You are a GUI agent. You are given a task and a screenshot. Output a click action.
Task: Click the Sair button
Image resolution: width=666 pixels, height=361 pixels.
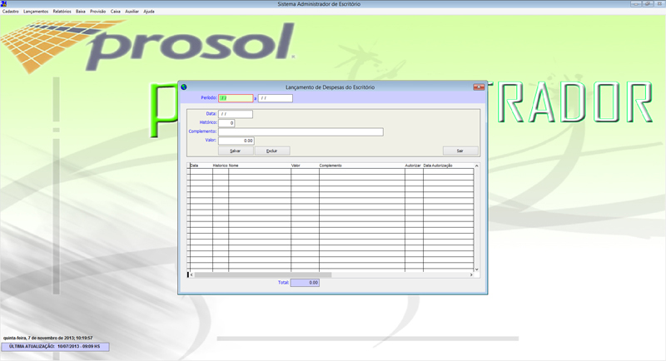tap(460, 151)
